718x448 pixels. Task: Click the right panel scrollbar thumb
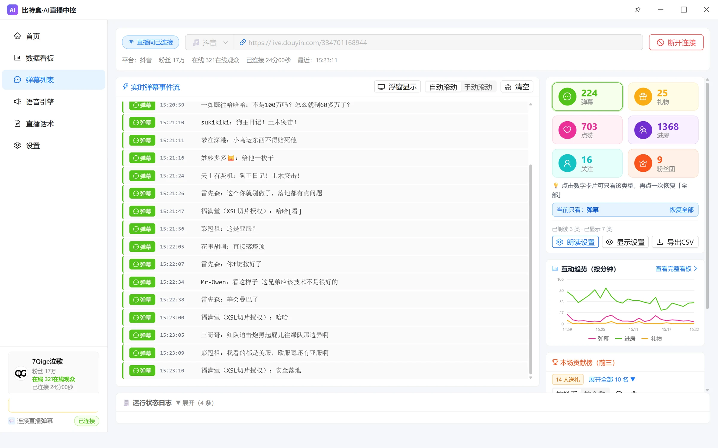click(x=707, y=196)
